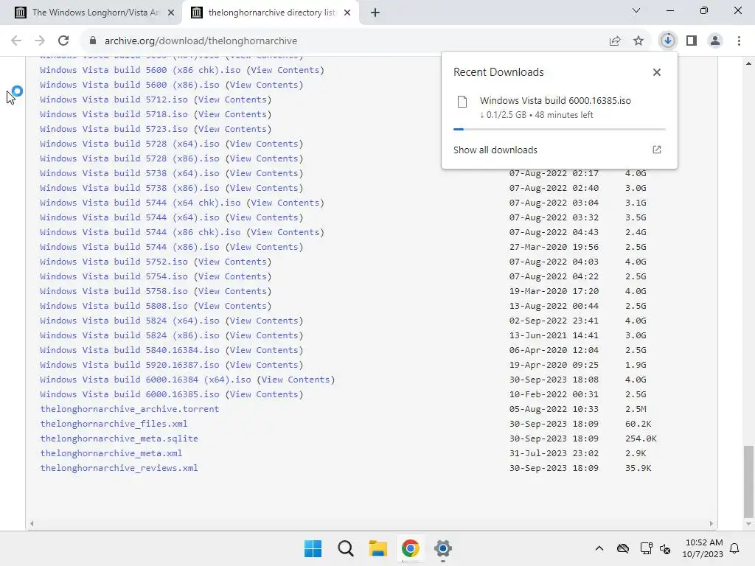Download Windows Vista build 5840.16384.iso
755x566 pixels.
pyautogui.click(x=130, y=350)
